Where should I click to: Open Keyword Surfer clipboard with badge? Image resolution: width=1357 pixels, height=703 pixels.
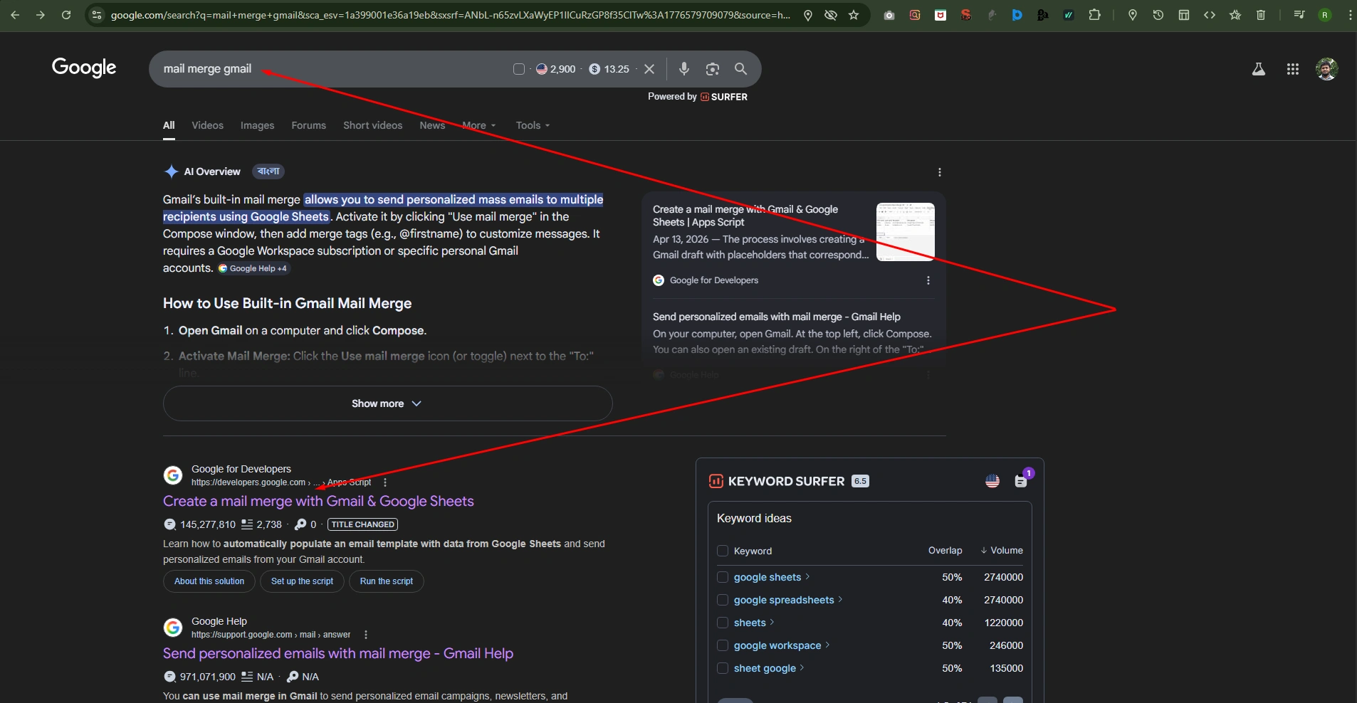pos(1022,480)
